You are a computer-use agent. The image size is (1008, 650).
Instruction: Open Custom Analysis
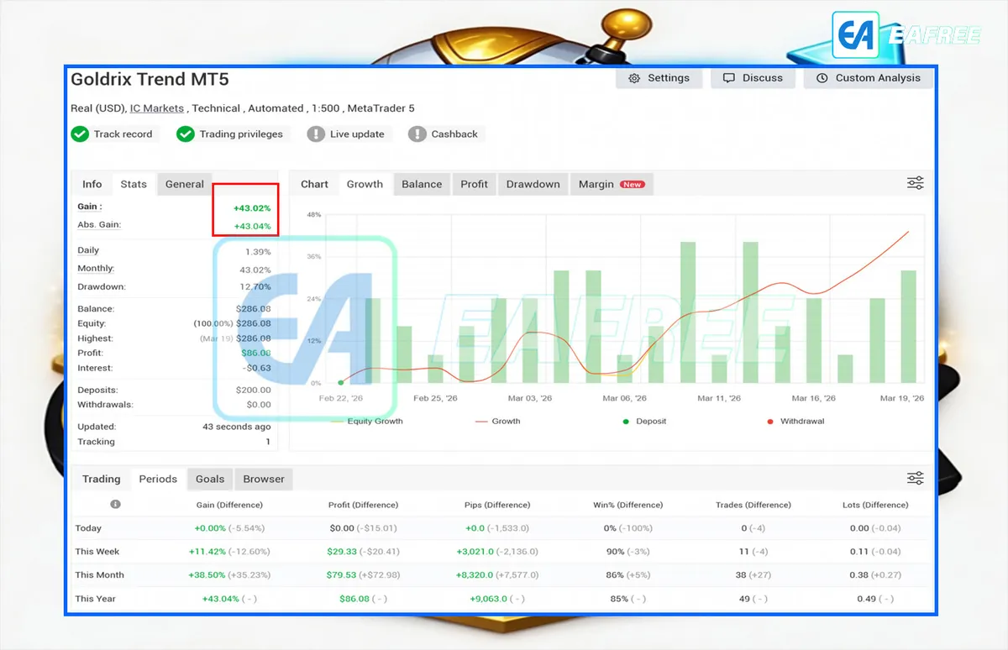click(x=868, y=78)
